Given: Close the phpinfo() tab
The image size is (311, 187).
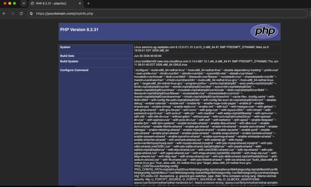Looking at the screenshot, I should coord(80,3).
